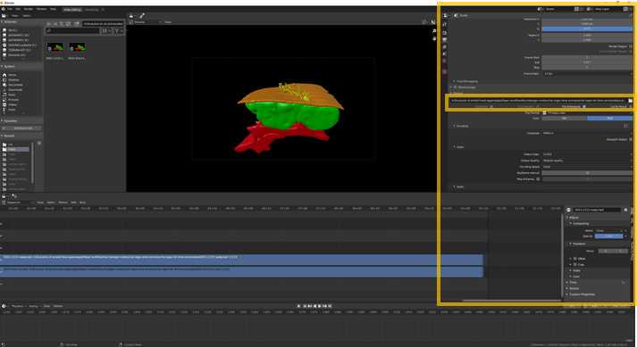Select the first video thumbnail in file browser
This screenshot has height=347, width=637.
54,47
